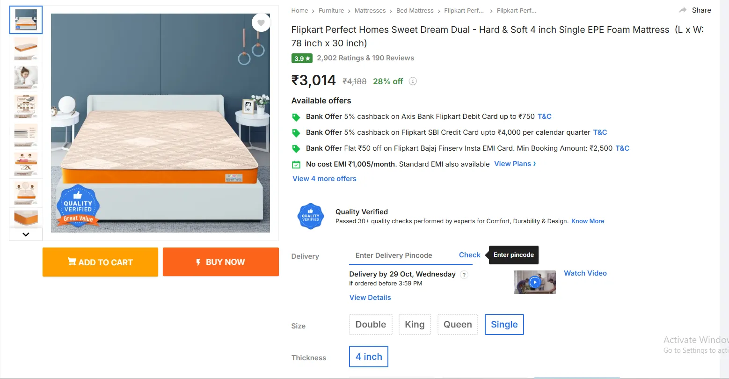Open Mattresses breadcrumb link
The width and height of the screenshot is (729, 379).
pyautogui.click(x=370, y=10)
